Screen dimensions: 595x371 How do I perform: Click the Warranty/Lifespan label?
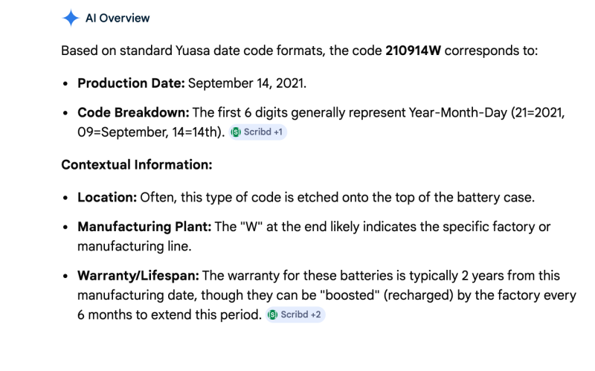(138, 276)
